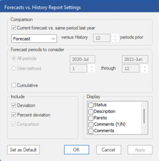Click the periods prior number field
The height and width of the screenshot is (161, 159).
pos(102,38)
